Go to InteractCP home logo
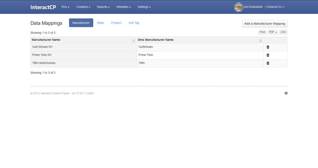Screen dimensions: 318x168 pos(43,7)
